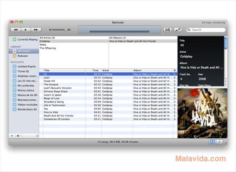
Task: Select the track Chinese Sleep Chant
Action: click(108, 91)
